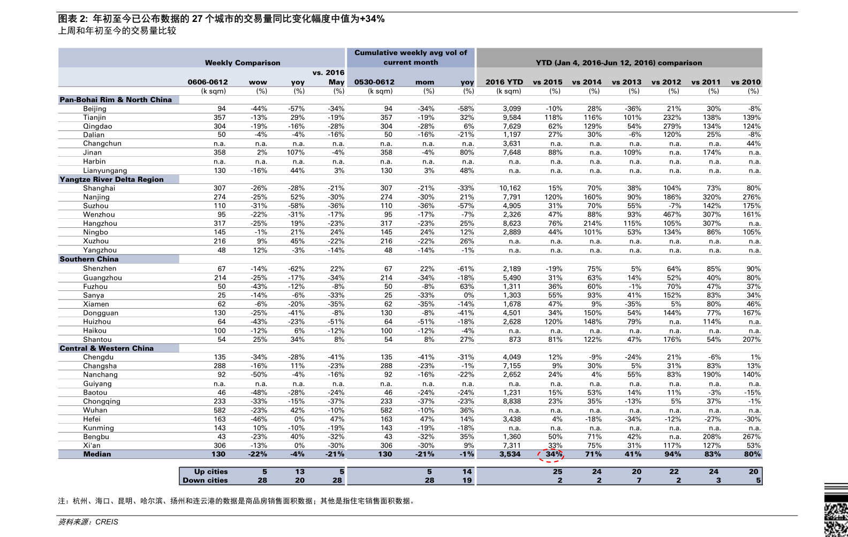Image resolution: width=848 pixels, height=537 pixels.
Task: Click the Tianjin row label
Action: point(94,117)
